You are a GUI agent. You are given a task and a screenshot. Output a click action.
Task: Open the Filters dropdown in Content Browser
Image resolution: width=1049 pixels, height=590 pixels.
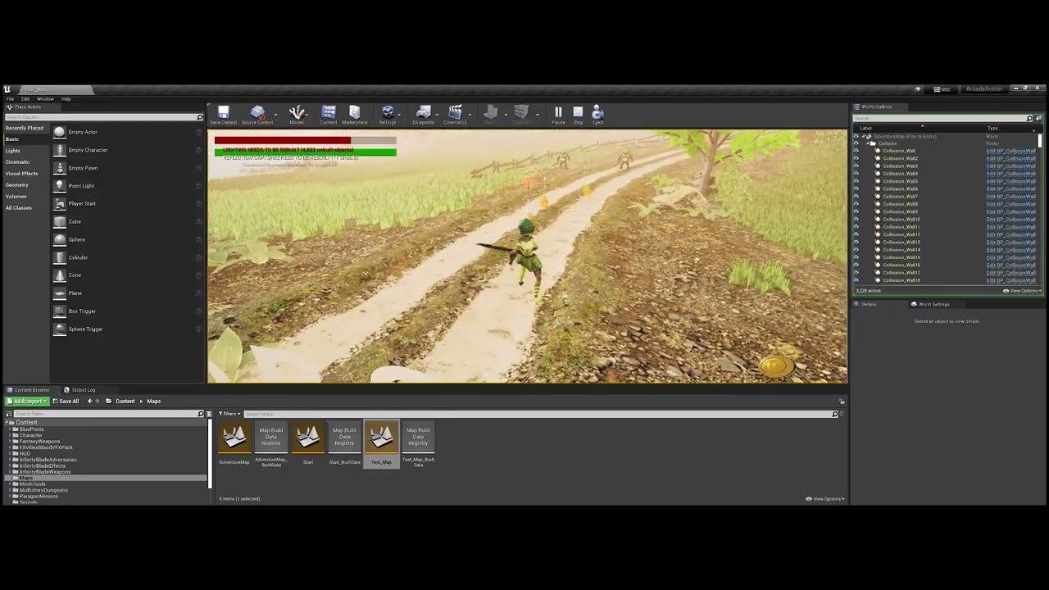[229, 414]
